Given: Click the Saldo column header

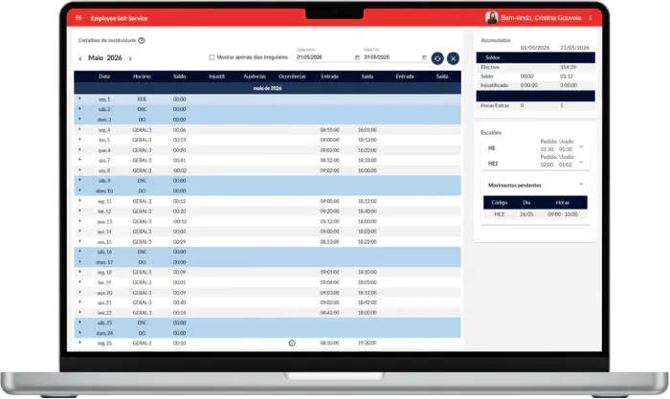Looking at the screenshot, I should [180, 77].
